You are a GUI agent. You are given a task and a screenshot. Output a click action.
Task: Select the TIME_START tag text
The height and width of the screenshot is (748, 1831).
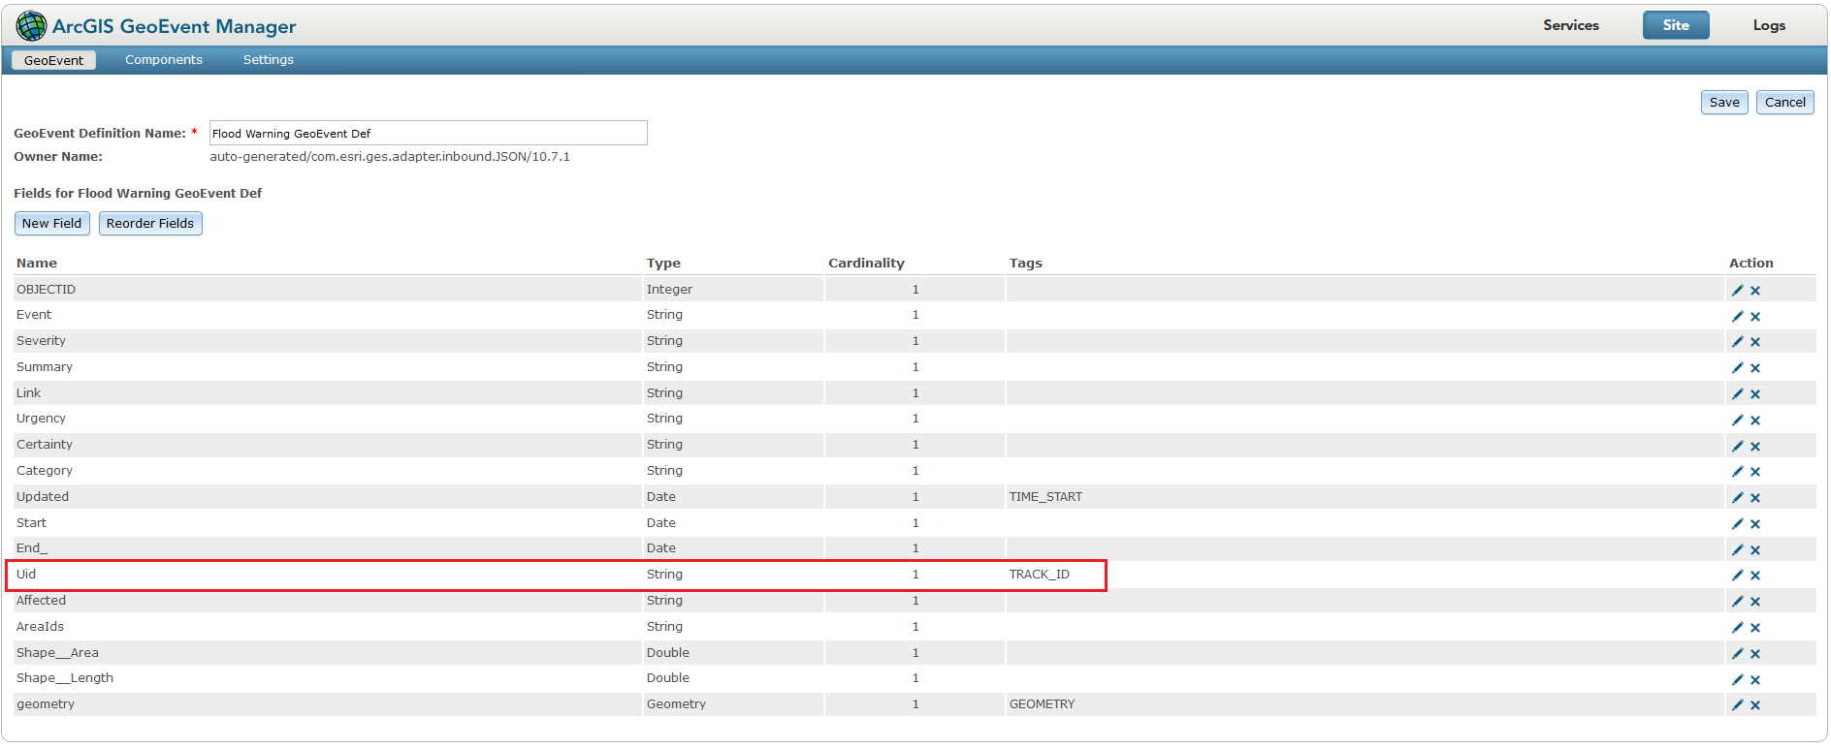coord(1045,497)
